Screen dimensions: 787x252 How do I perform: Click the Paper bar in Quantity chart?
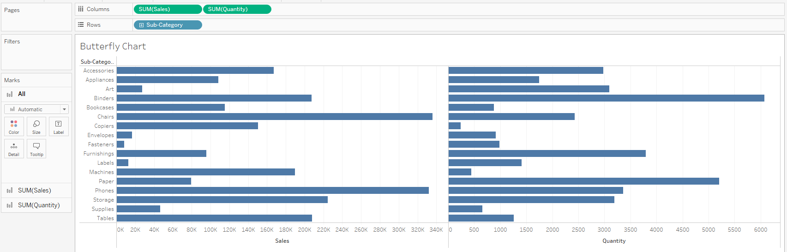584,181
